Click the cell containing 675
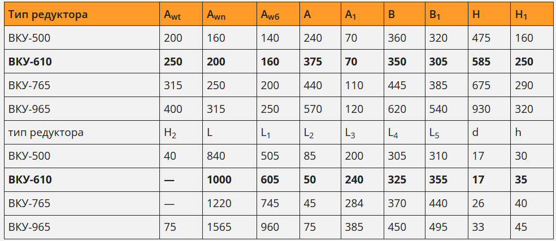The image size is (556, 241). pos(481,85)
